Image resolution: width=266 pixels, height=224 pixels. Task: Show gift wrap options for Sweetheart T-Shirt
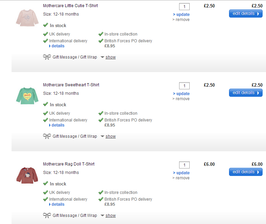tap(110, 136)
